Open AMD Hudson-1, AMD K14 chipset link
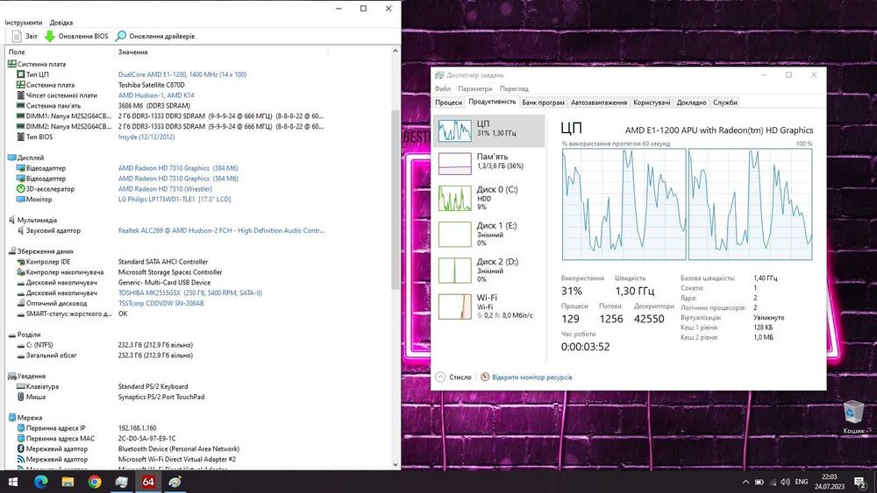Screen dimensions: 877x493 click(x=156, y=95)
